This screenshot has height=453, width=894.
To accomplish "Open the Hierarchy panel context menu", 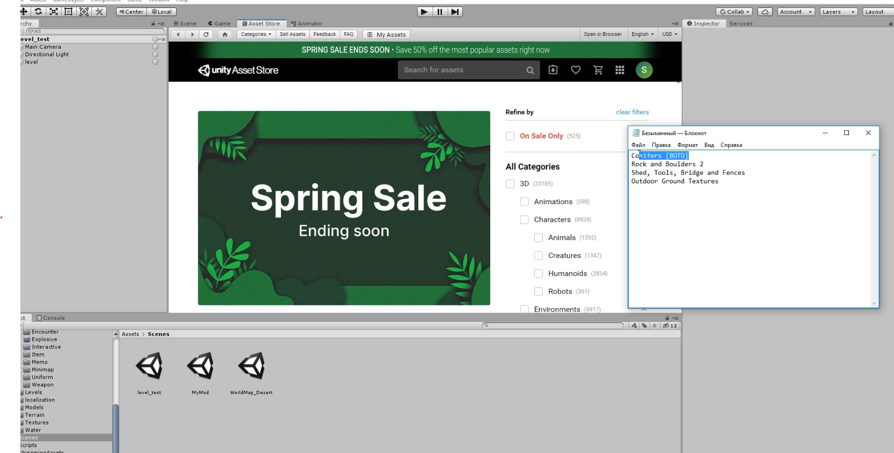I will click(x=161, y=24).
